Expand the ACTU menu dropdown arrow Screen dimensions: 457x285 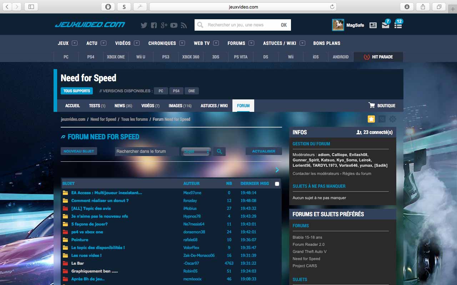(104, 43)
